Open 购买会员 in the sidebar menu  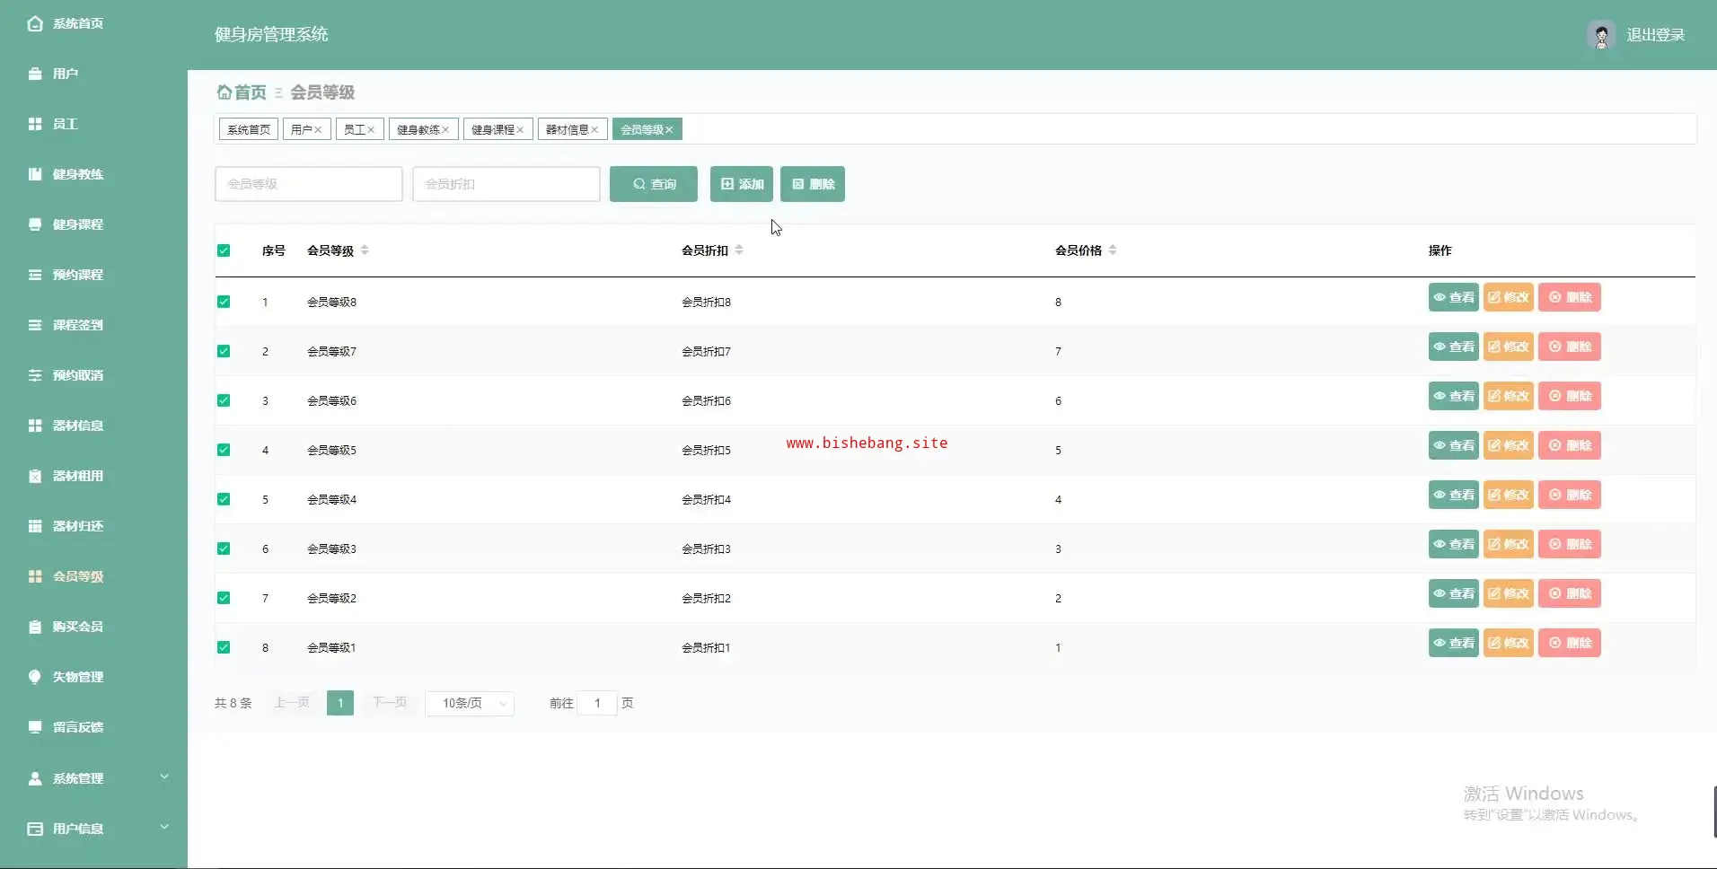click(x=77, y=627)
